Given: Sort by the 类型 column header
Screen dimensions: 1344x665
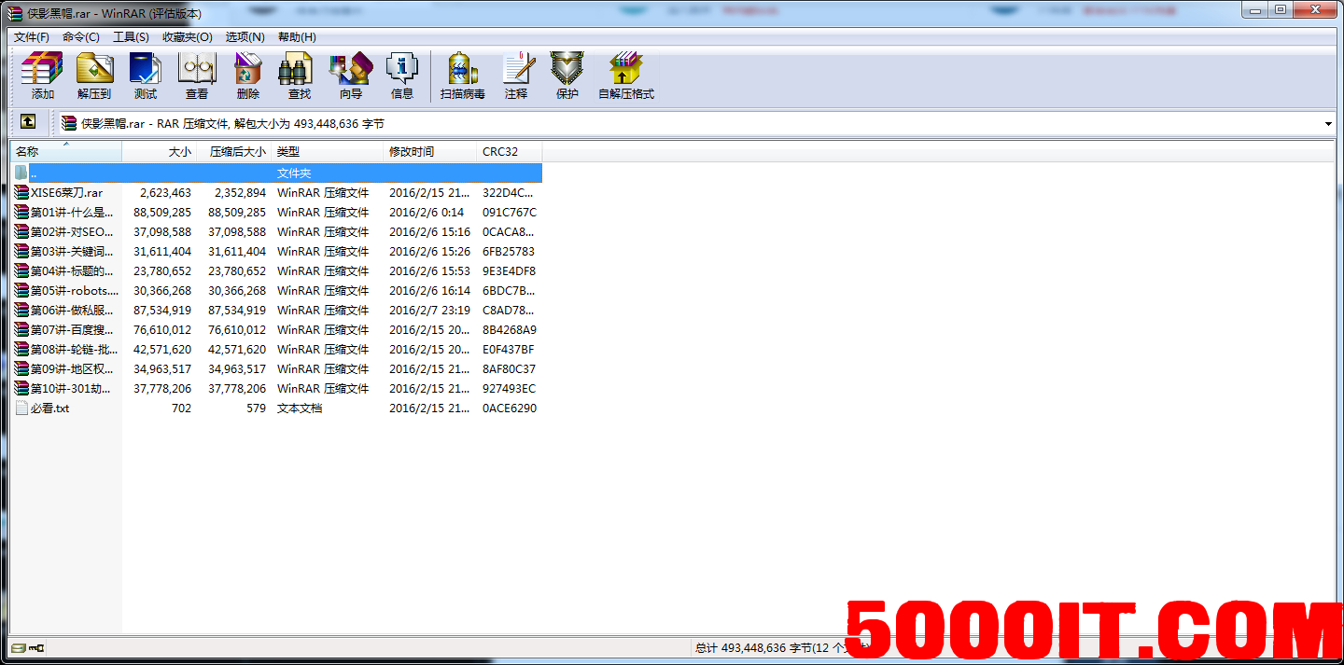Looking at the screenshot, I should (328, 152).
